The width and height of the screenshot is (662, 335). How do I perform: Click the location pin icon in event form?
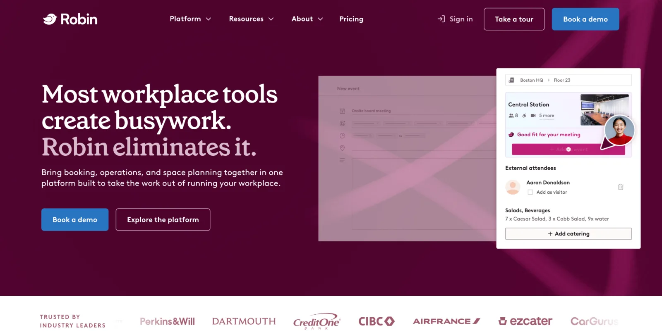coord(342,148)
